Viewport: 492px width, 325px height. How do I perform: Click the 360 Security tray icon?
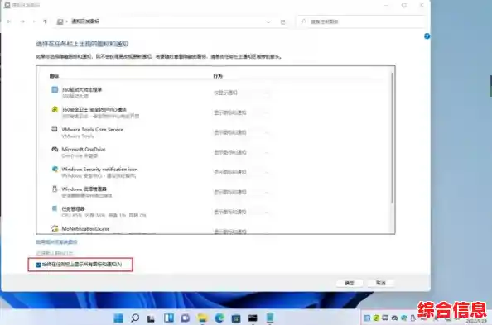(376, 318)
